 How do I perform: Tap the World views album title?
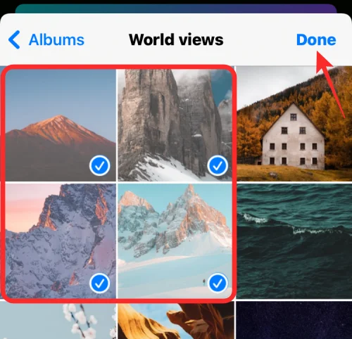pos(176,39)
